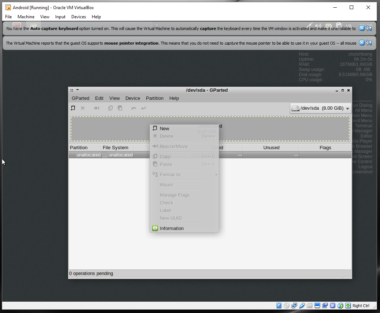380x313 pixels.
Task: Click the keyboard capture green arrow icon
Action: click(348, 306)
